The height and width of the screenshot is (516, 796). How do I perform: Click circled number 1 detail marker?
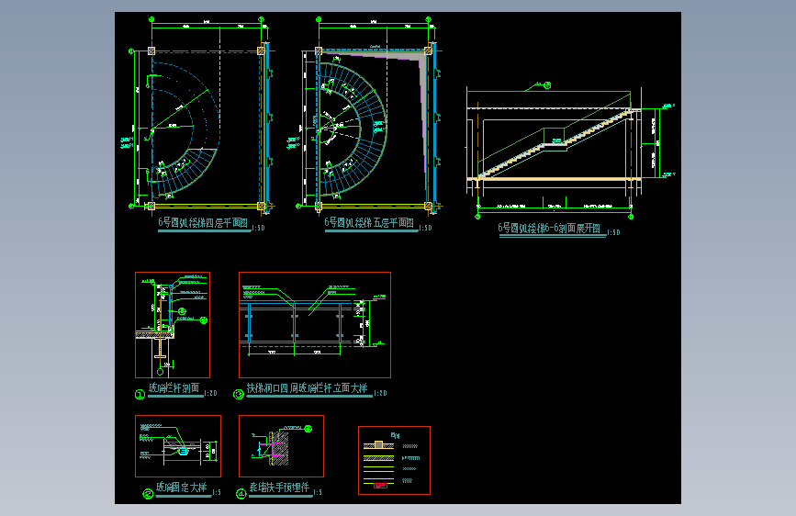point(140,394)
